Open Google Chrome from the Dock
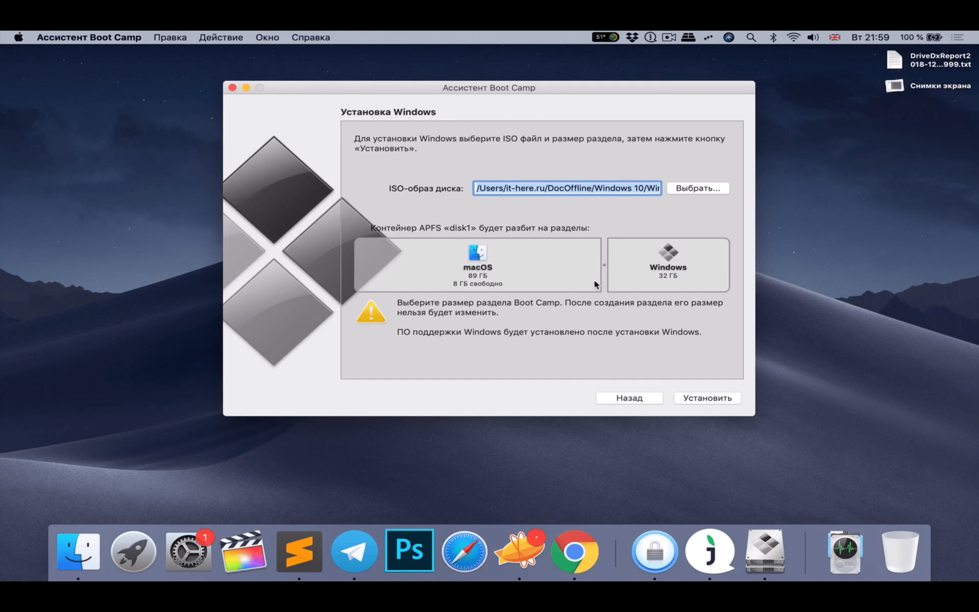The image size is (979, 612). click(574, 551)
